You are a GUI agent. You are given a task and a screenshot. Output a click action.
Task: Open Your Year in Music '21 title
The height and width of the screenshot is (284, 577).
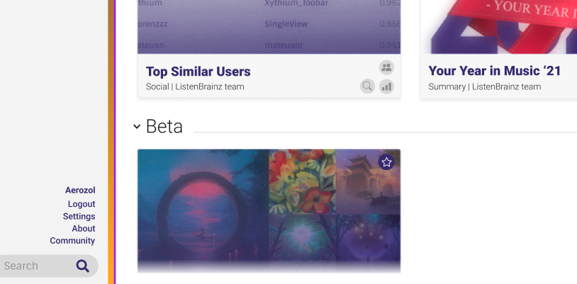[x=495, y=71]
